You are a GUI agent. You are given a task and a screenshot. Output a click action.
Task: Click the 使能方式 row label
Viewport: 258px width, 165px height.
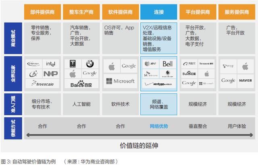[x=13, y=128]
